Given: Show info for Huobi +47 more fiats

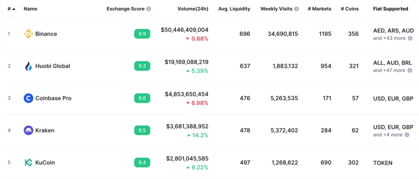Looking at the screenshot, I should [410, 70].
